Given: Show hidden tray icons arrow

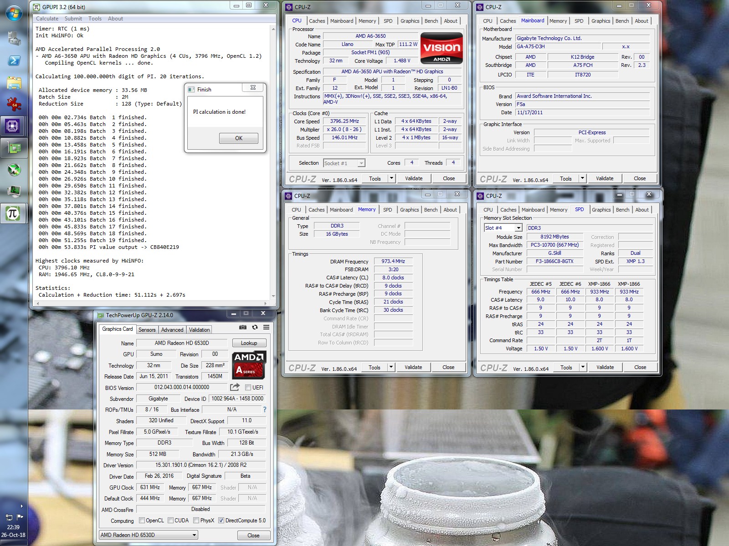Looking at the screenshot, I should [x=21, y=506].
